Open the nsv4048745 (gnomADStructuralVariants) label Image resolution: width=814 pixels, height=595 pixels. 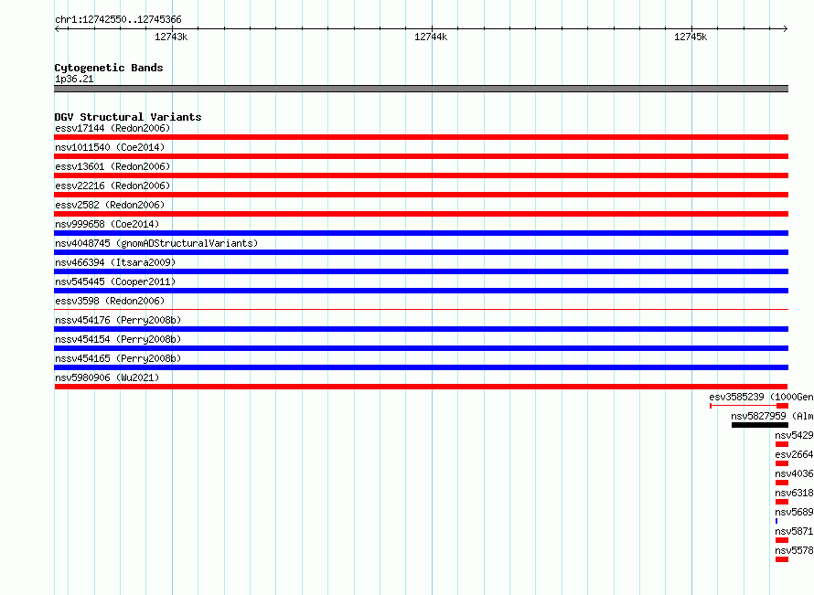tap(156, 243)
